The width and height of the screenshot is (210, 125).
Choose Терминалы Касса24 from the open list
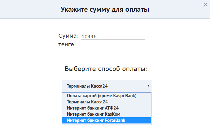[x=107, y=102]
